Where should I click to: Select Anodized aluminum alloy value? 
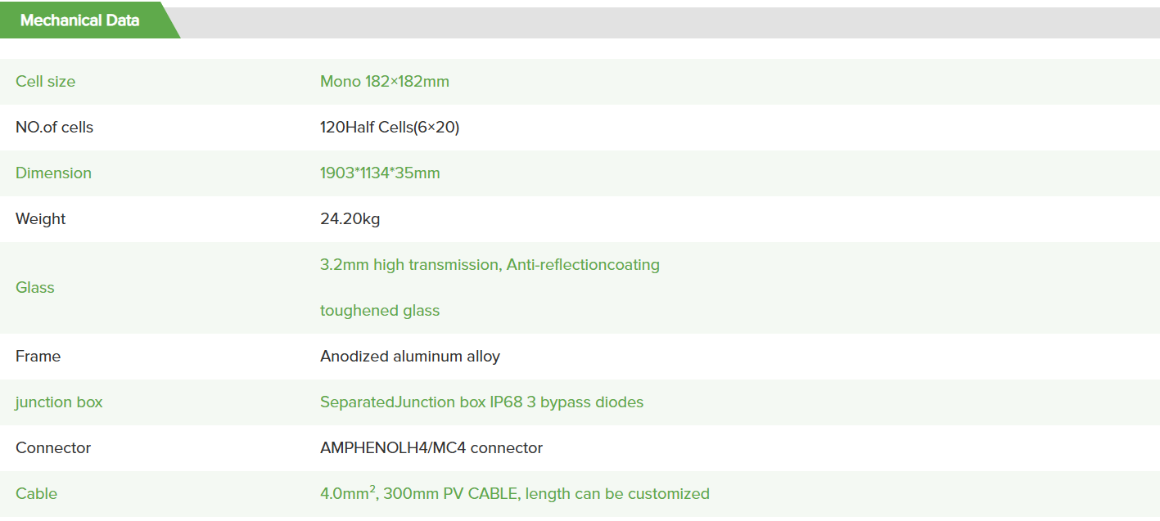coord(410,357)
